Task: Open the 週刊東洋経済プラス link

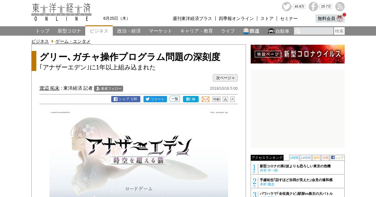Action: tap(192, 18)
